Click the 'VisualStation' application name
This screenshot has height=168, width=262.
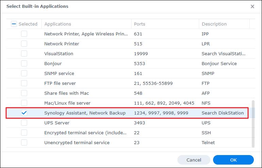[x=59, y=54]
